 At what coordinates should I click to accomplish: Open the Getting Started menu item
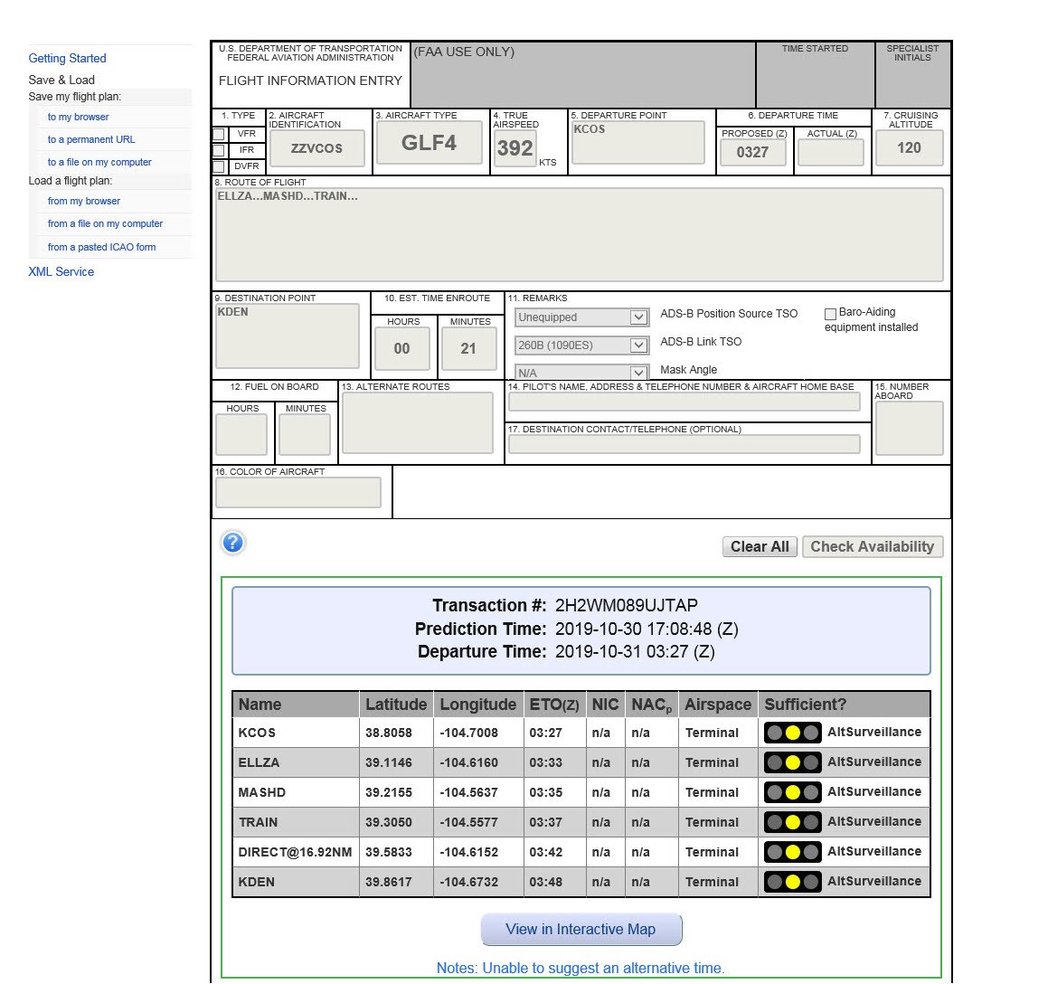[67, 59]
